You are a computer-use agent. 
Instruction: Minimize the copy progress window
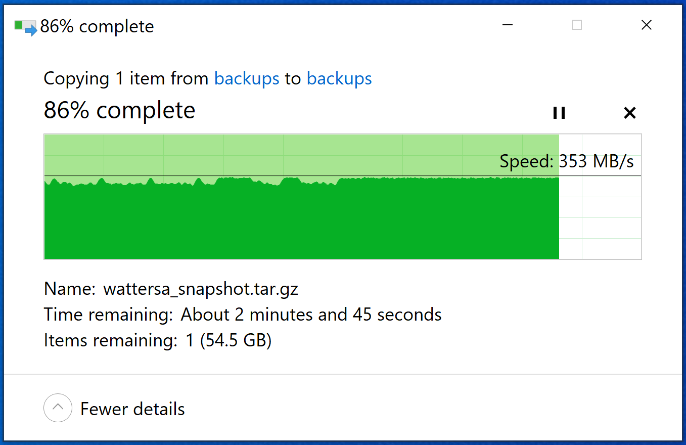(x=508, y=25)
